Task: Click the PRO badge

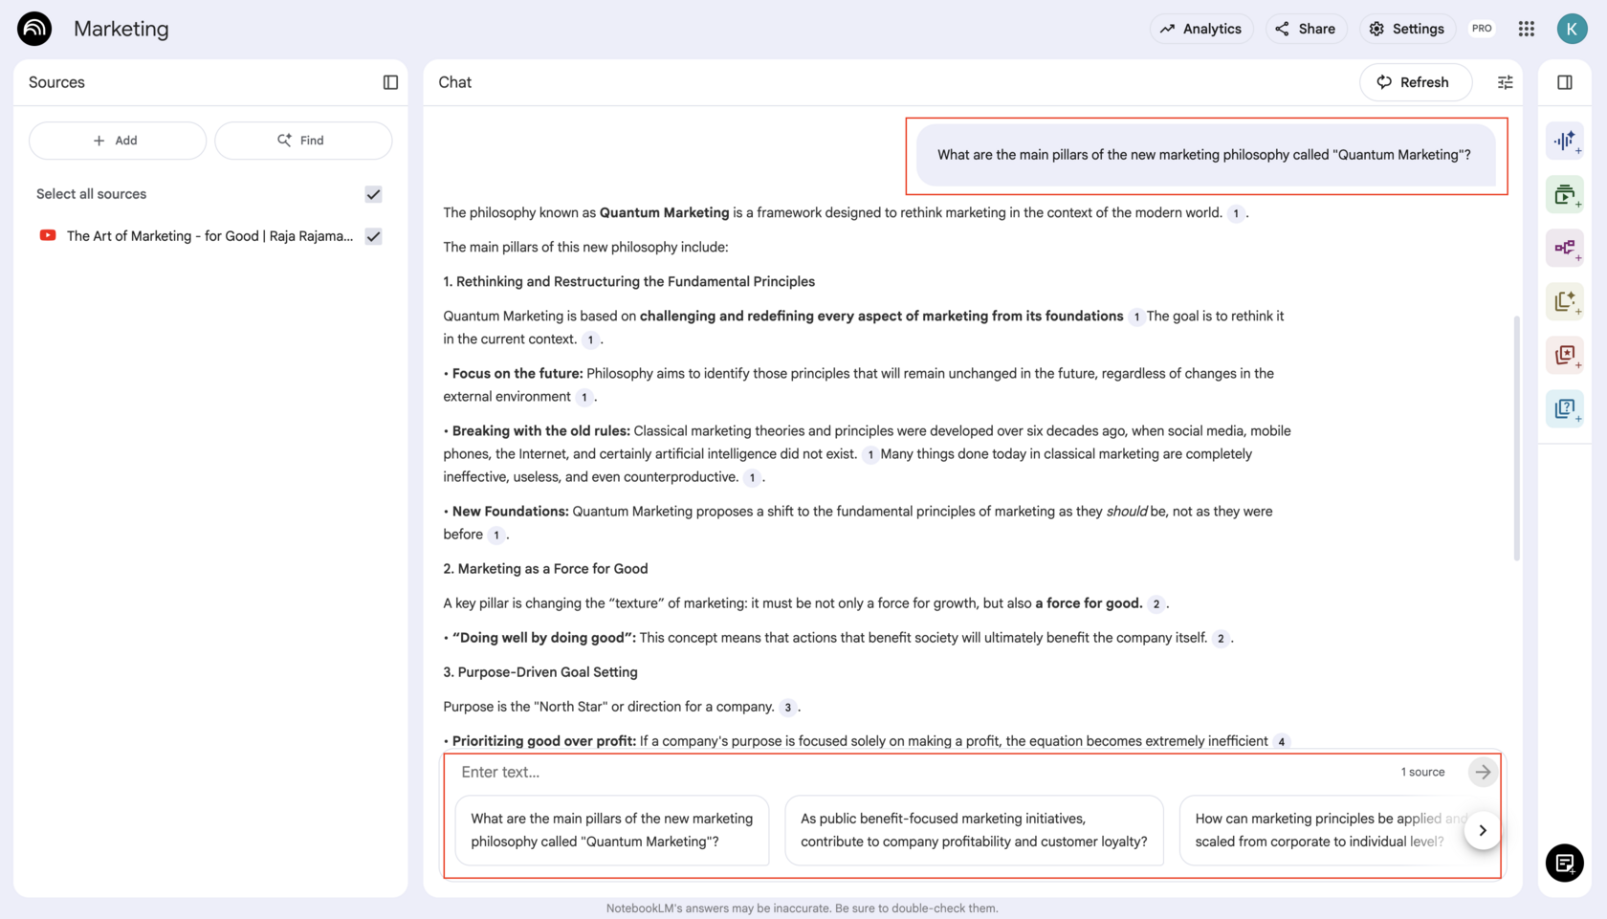Action: 1482,29
